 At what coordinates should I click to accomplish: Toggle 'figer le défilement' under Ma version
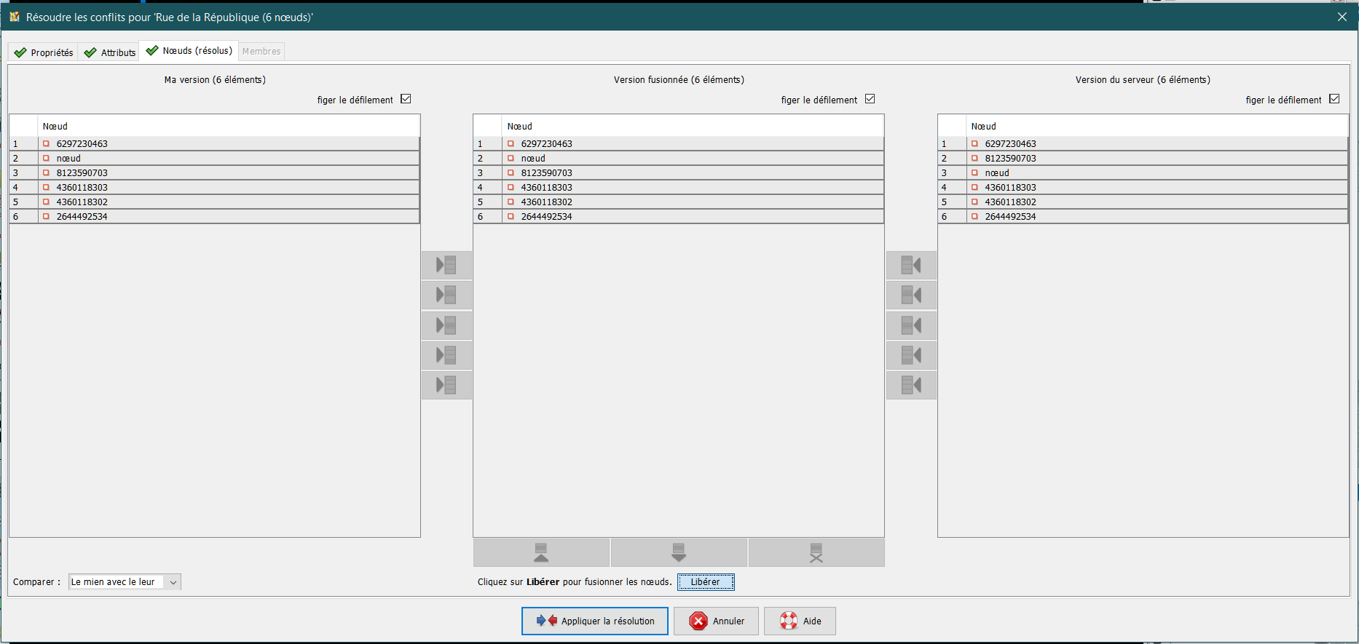(x=406, y=99)
